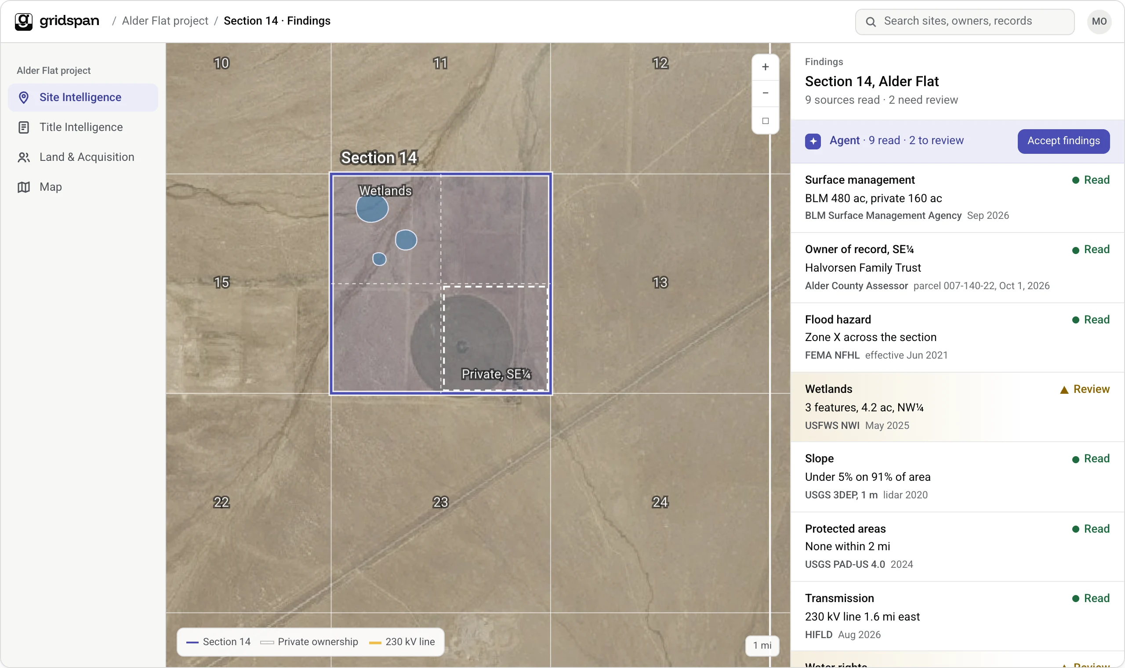Open Land & Acquisition in sidebar
Image resolution: width=1125 pixels, height=668 pixels.
83,157
